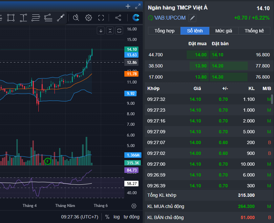Click the 1.366M volume label

tap(133, 155)
